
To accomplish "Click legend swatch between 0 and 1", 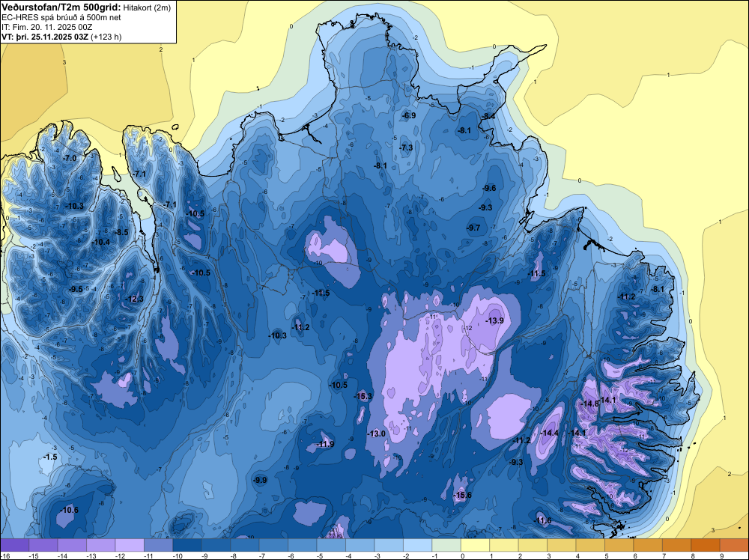I will [476, 545].
